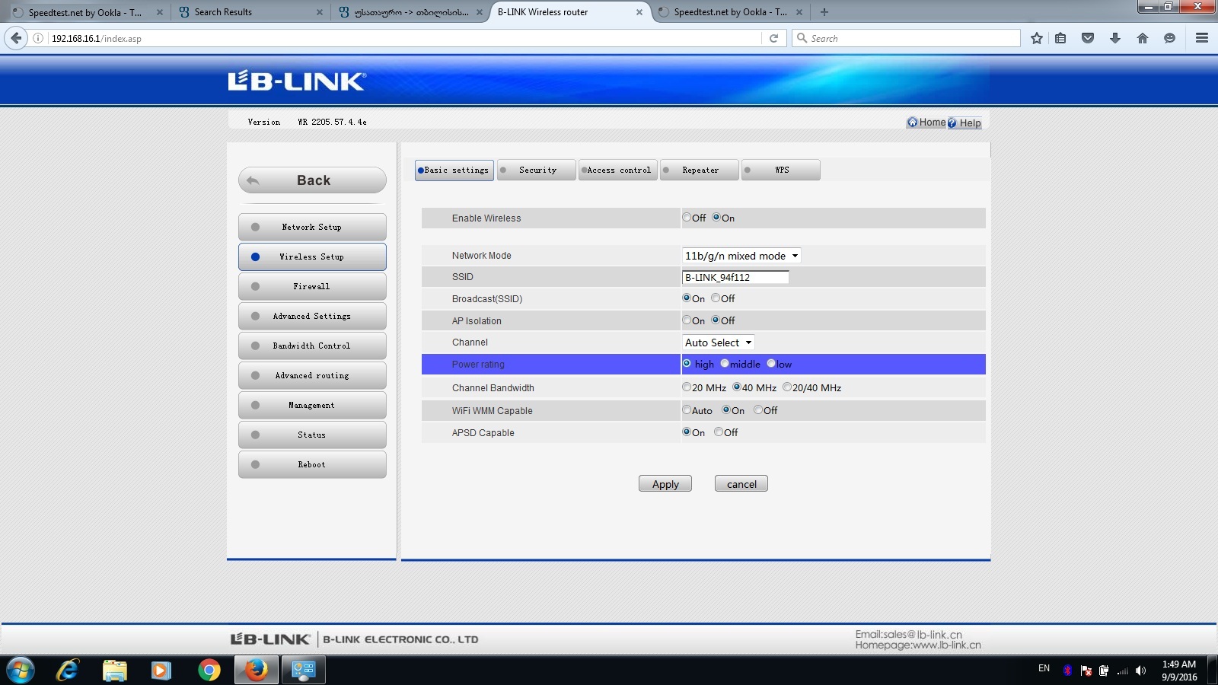Set Broadcast(SSID) to Off

coord(716,298)
